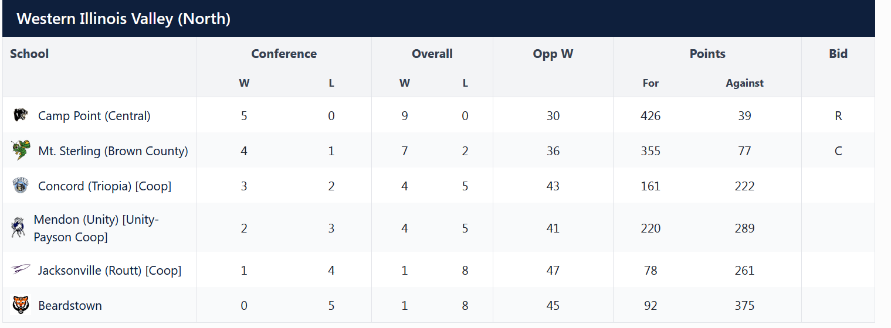The image size is (891, 328).
Task: Select Concord (Triopia) [Coop] school name
Action: (104, 186)
